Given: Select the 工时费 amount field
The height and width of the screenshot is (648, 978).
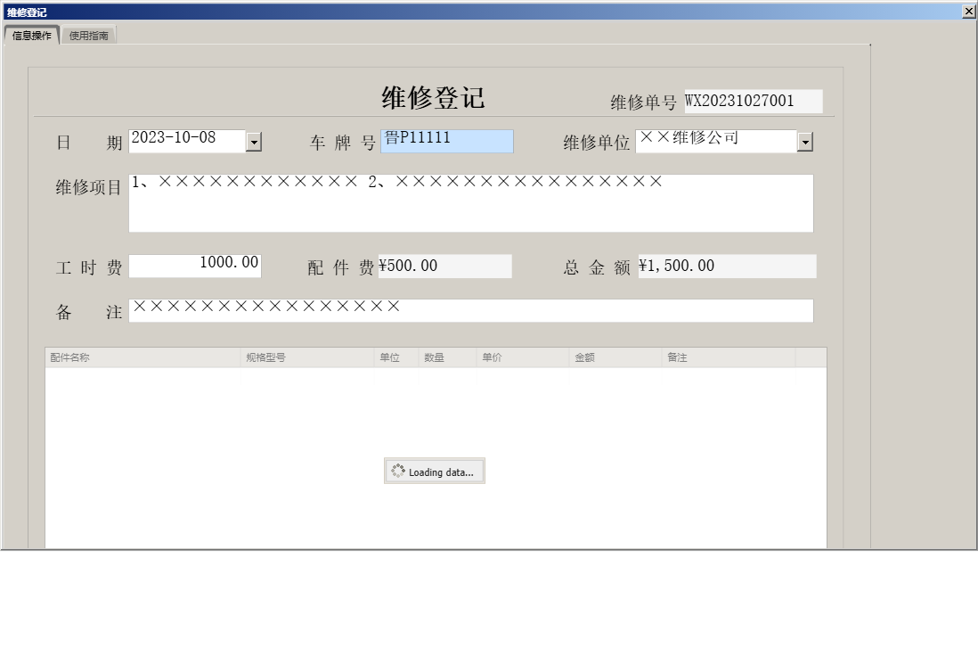Looking at the screenshot, I should click(196, 265).
